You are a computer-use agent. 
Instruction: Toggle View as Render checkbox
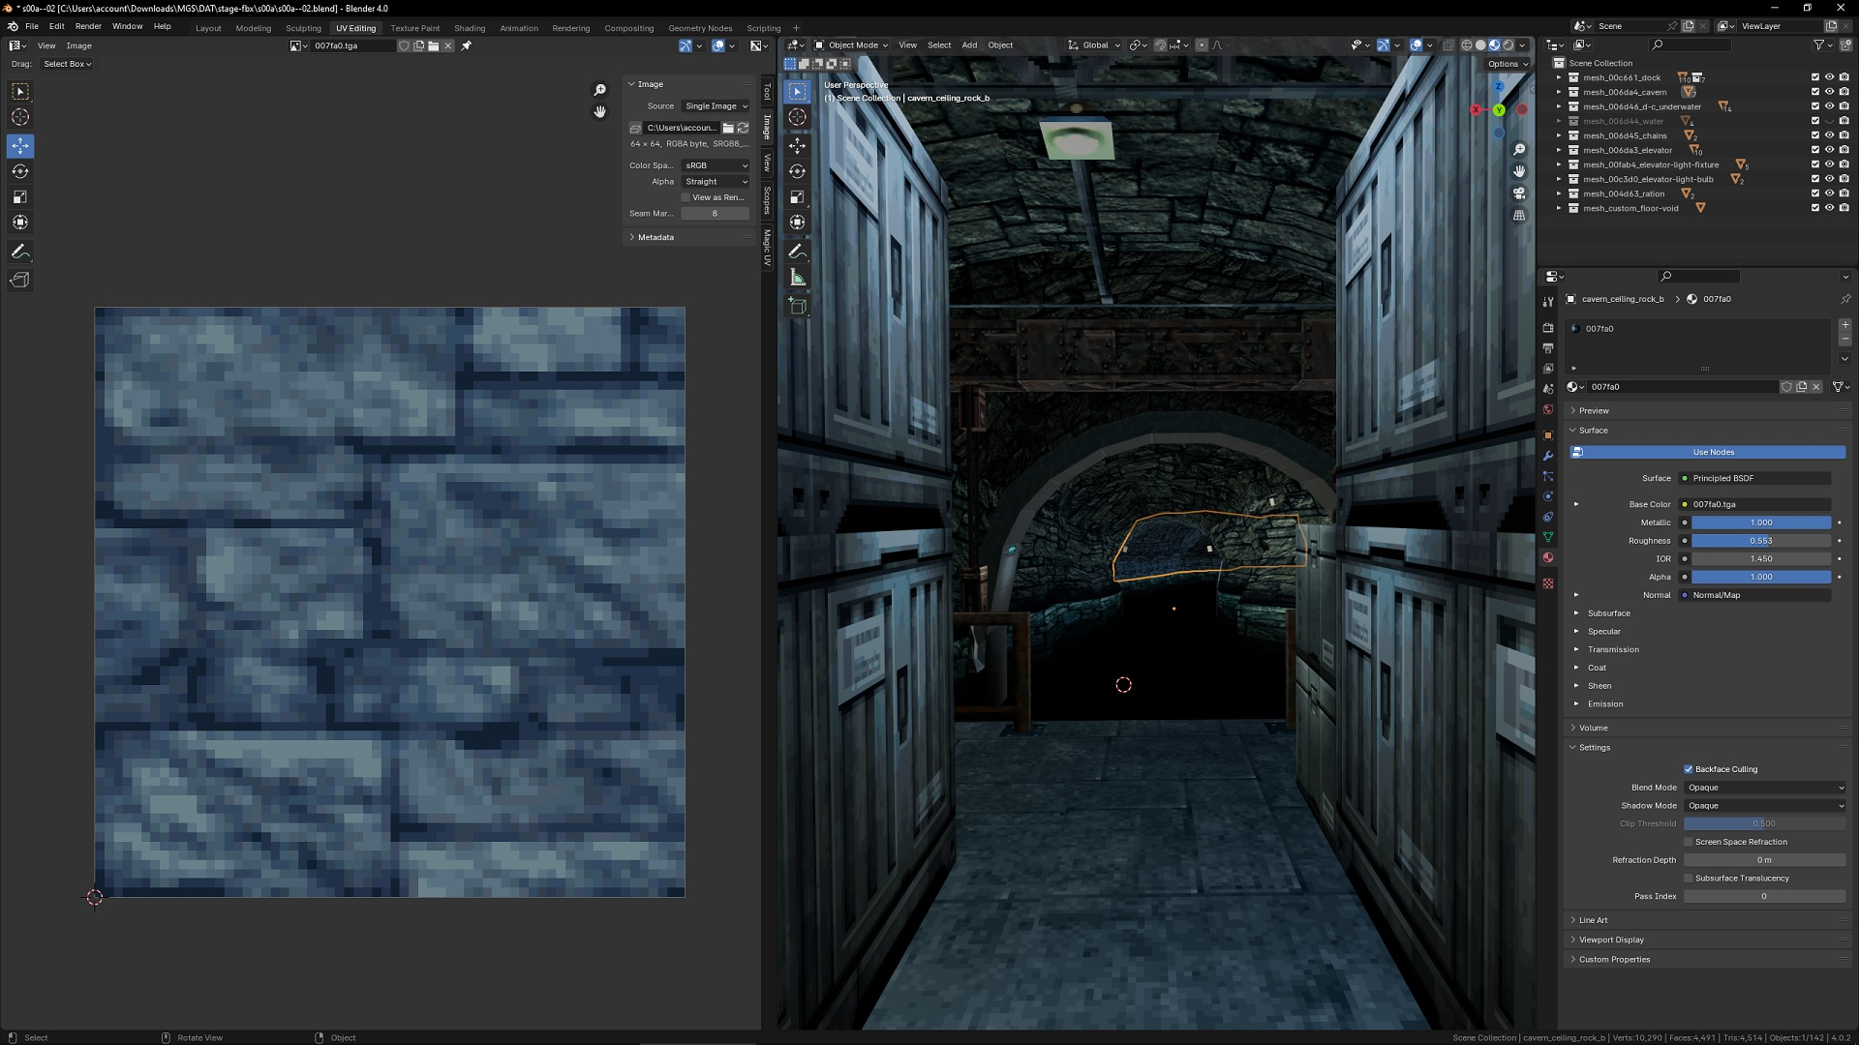point(686,197)
